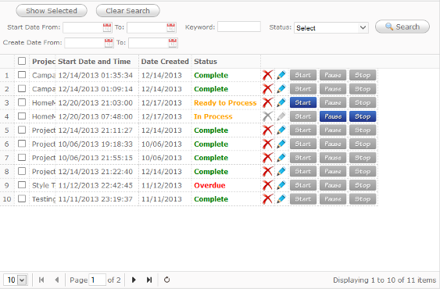The image size is (440, 289).
Task: Click the Pause button in row 6
Action: pyautogui.click(x=333, y=144)
